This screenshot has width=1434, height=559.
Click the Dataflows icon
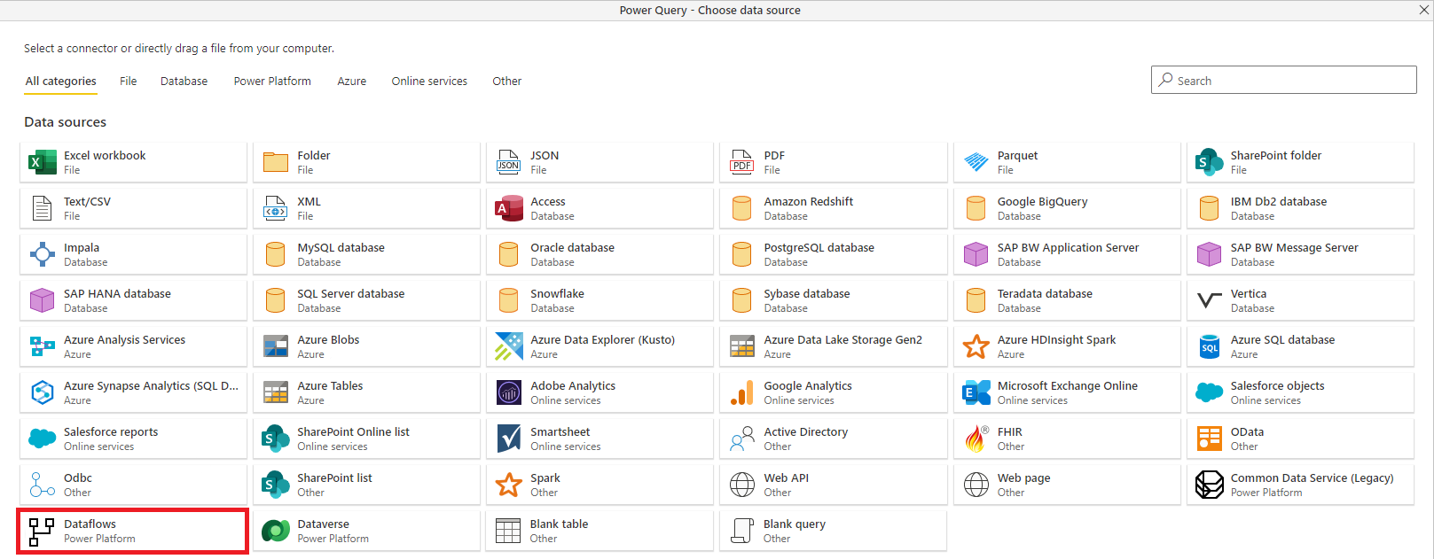(x=42, y=532)
